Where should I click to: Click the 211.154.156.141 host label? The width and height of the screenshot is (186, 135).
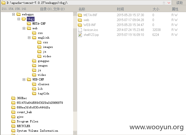pos(14,9)
